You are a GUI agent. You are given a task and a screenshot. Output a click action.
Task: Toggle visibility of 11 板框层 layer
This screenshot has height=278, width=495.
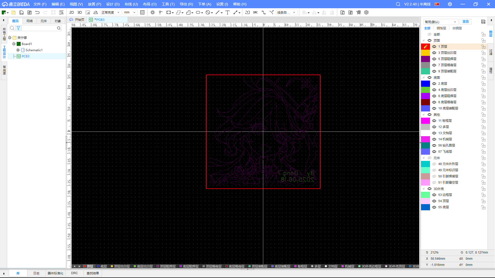click(434, 121)
